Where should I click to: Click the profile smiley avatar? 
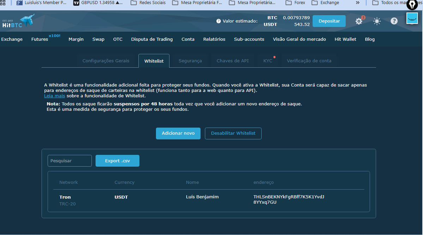pyautogui.click(x=412, y=18)
